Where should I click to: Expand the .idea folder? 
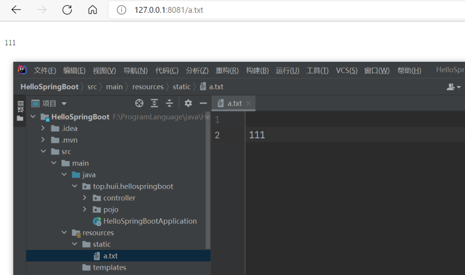tap(43, 128)
